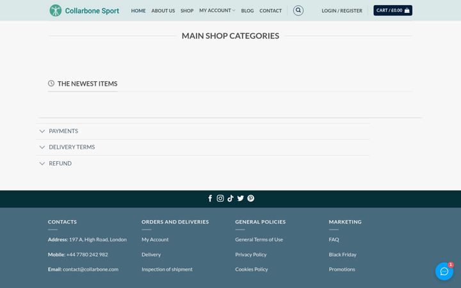The height and width of the screenshot is (288, 461).
Task: Click the mobile number +44 7780 242 982
Action: point(87,255)
